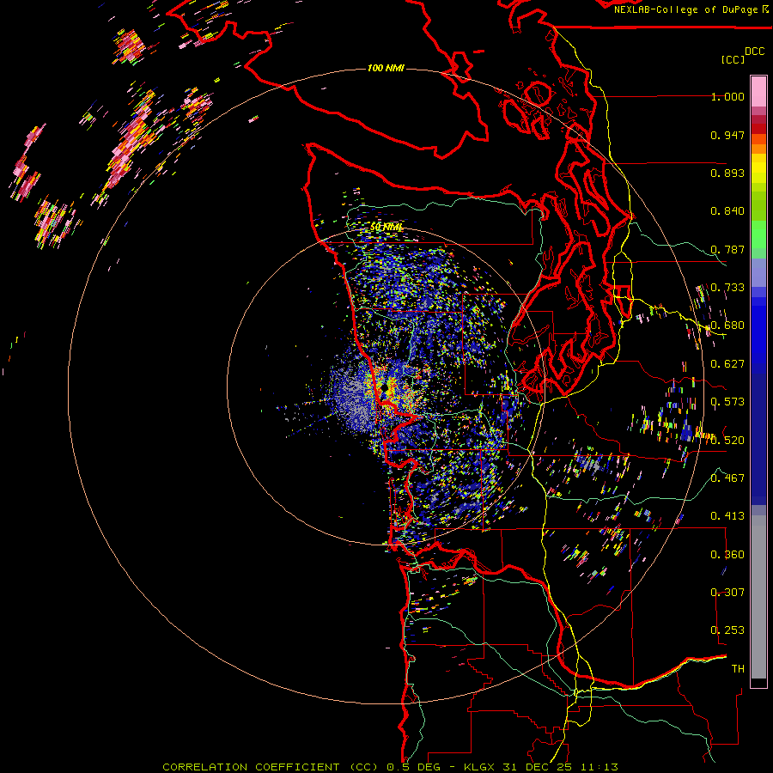Pick the red color bar segment near 0.947

click(x=758, y=129)
